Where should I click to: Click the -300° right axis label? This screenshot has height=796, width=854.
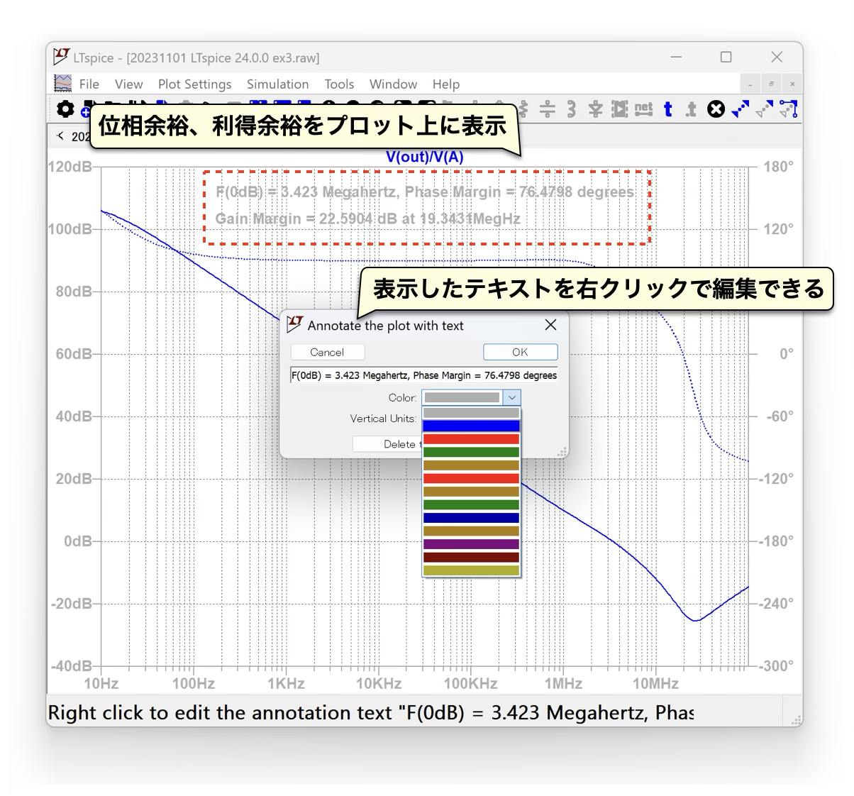[x=776, y=666]
